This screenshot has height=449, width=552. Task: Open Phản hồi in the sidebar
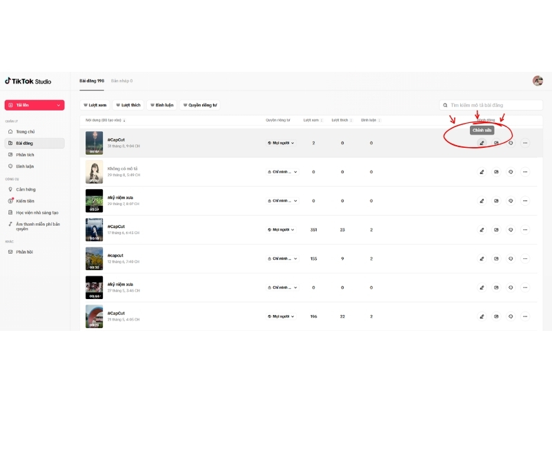(34, 252)
